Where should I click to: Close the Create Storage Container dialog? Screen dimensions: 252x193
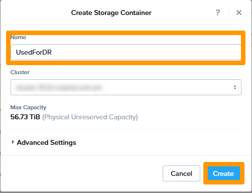click(239, 13)
